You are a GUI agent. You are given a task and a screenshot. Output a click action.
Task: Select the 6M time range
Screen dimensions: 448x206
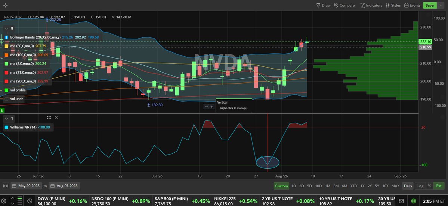point(345,186)
